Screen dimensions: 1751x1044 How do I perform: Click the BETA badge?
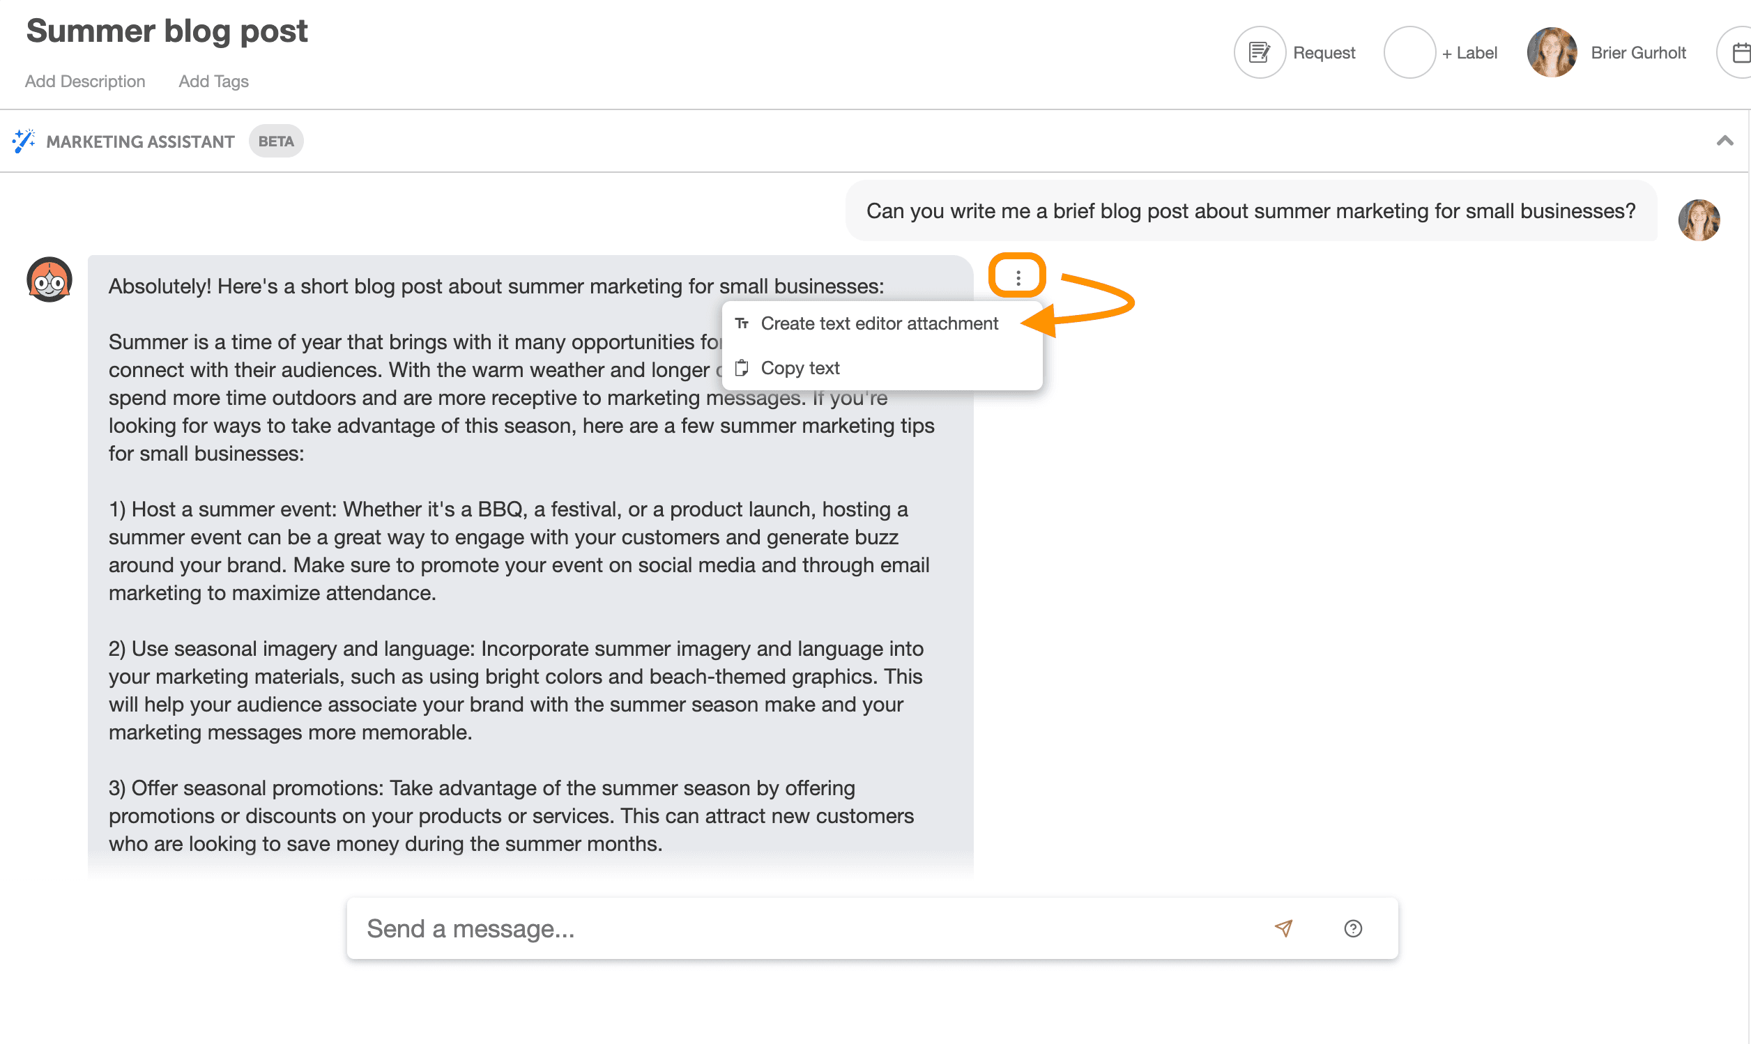[276, 141]
